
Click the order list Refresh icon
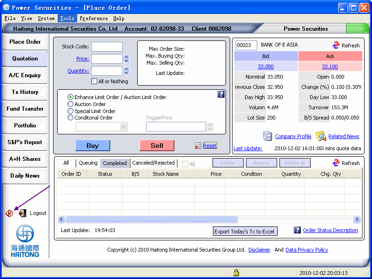[x=336, y=163]
